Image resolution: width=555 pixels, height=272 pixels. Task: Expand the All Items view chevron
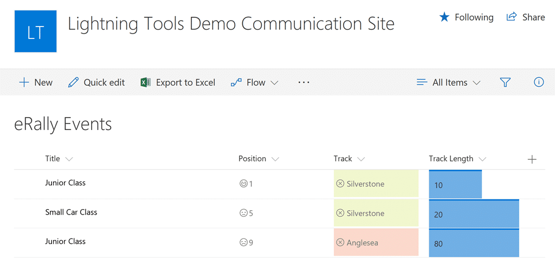(x=476, y=83)
